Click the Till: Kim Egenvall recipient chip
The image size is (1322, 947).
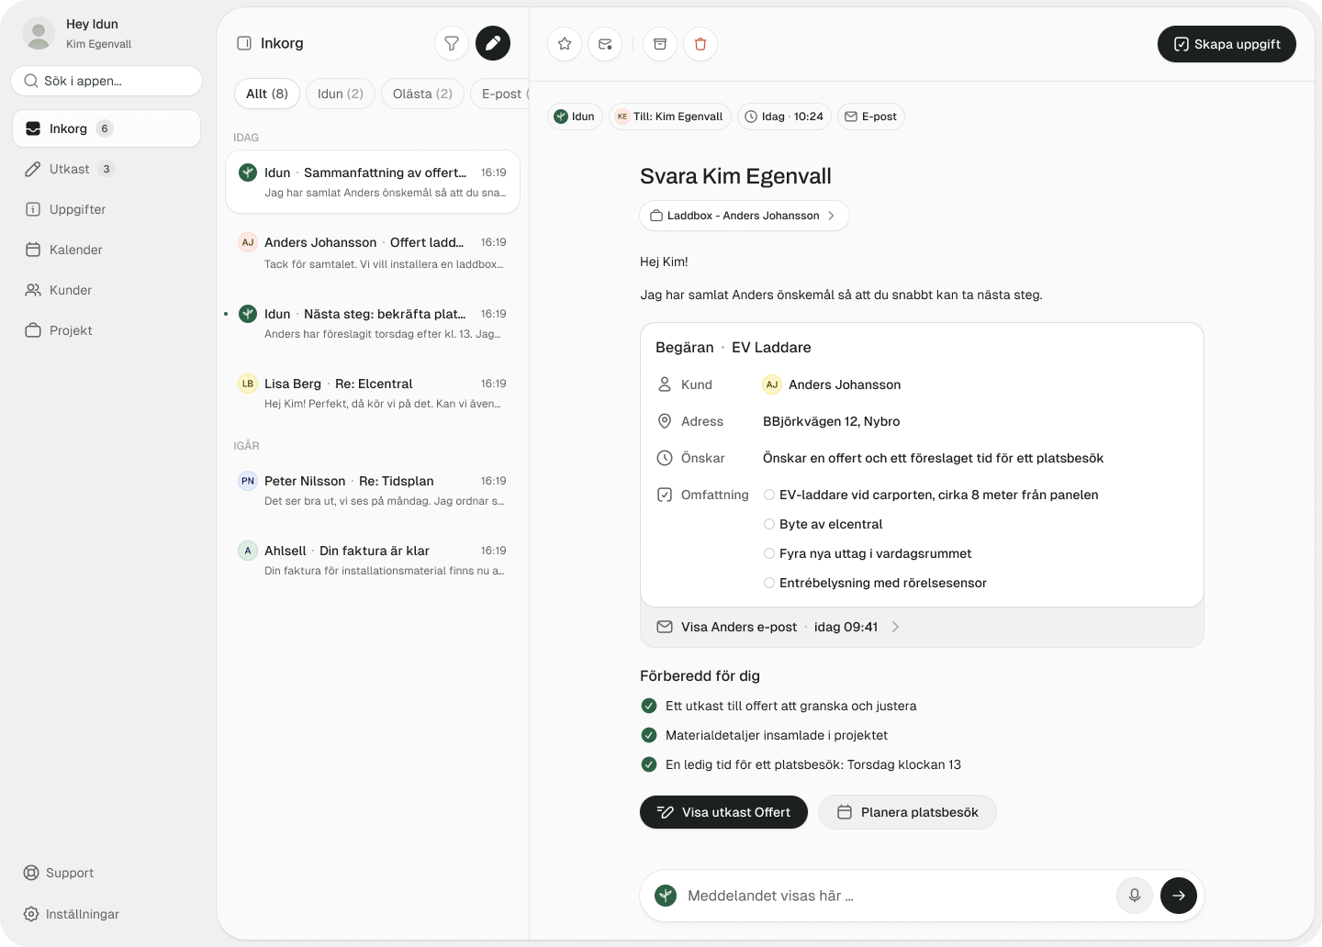click(x=670, y=117)
